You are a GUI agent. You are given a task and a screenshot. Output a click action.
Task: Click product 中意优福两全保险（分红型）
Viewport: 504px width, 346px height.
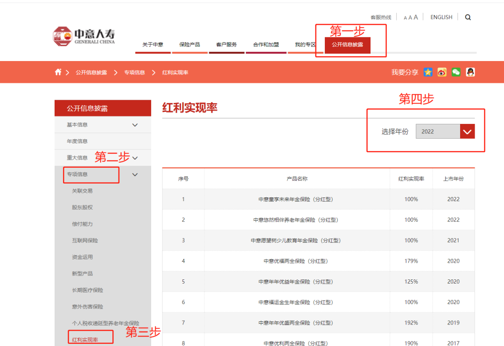coord(296,261)
